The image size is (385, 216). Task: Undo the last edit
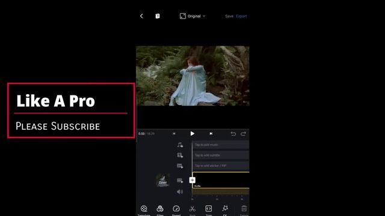point(233,133)
